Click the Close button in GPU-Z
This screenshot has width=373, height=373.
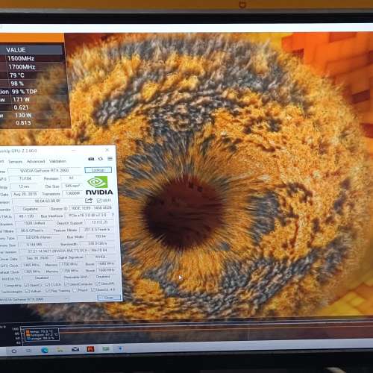109,298
